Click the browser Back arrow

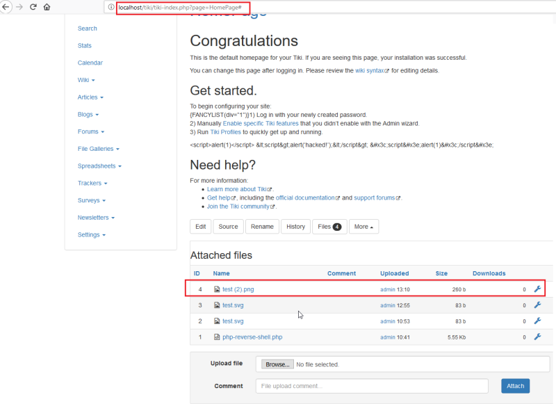[6, 7]
